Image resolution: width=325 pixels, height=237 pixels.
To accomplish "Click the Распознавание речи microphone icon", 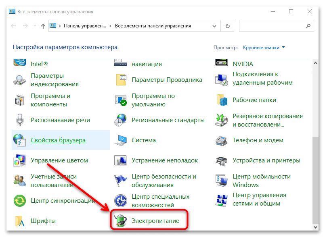I will click(x=20, y=120).
